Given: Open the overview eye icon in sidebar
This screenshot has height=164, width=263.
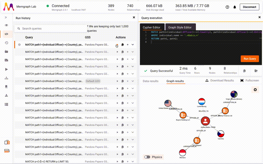Looking at the screenshot, I should coord(6,25).
